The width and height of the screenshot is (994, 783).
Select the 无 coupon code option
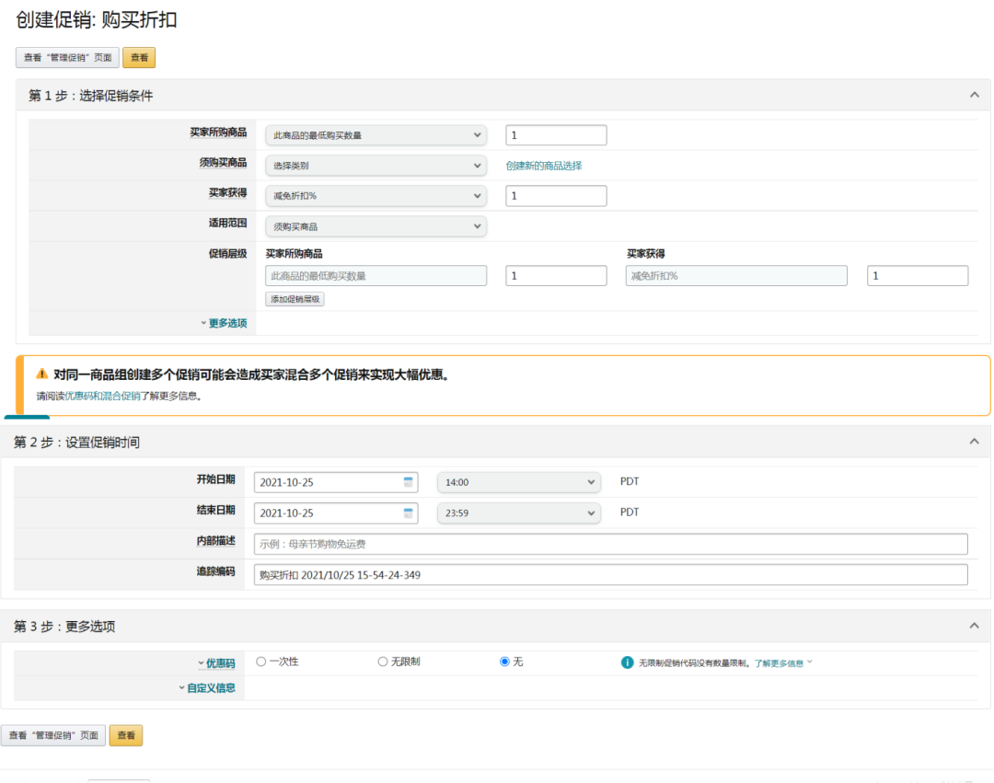(504, 662)
